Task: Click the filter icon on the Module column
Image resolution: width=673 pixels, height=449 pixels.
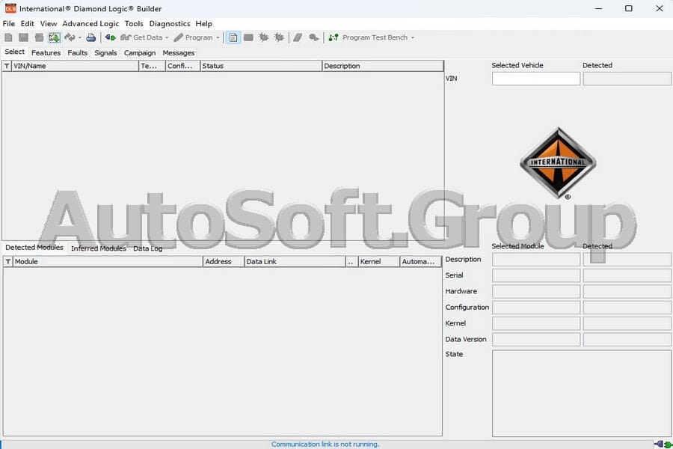Action: click(x=6, y=261)
